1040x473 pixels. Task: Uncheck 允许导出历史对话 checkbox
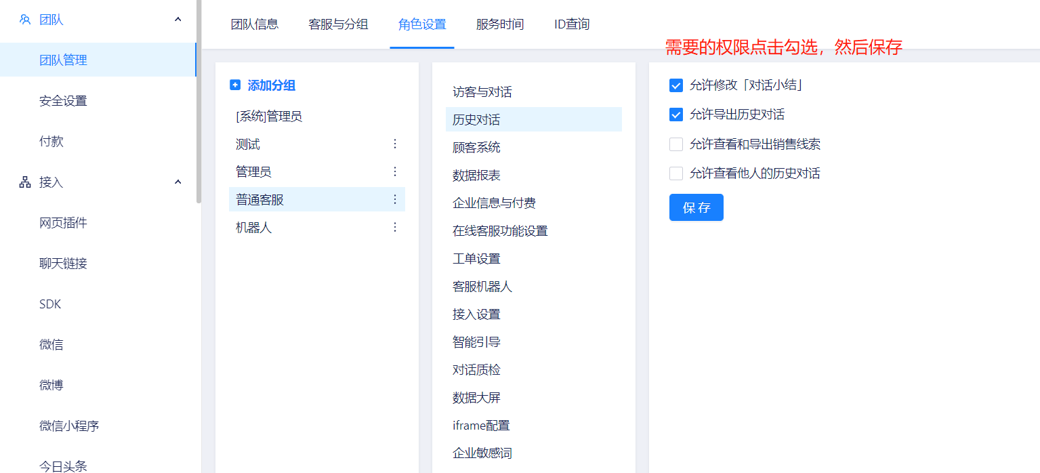click(x=675, y=115)
